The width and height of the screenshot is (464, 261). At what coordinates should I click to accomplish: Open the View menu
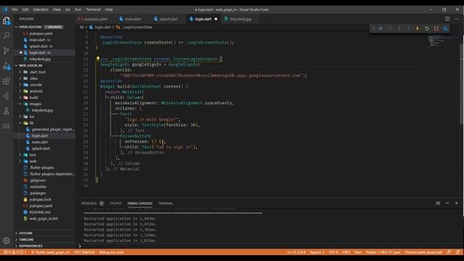(x=57, y=9)
